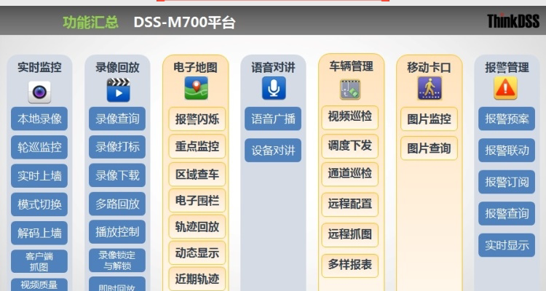Click the clapperboard icon under 录像回放

click(x=119, y=90)
